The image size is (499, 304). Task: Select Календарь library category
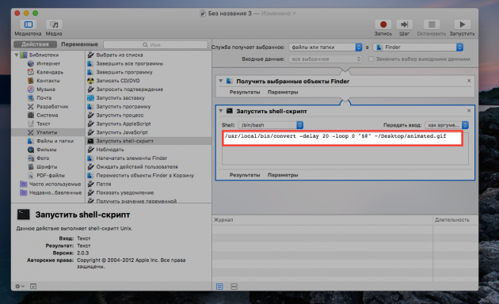(x=50, y=72)
